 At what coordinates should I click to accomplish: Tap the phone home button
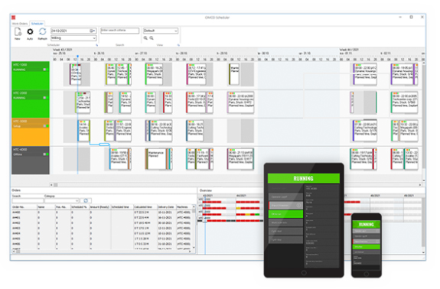(367, 274)
